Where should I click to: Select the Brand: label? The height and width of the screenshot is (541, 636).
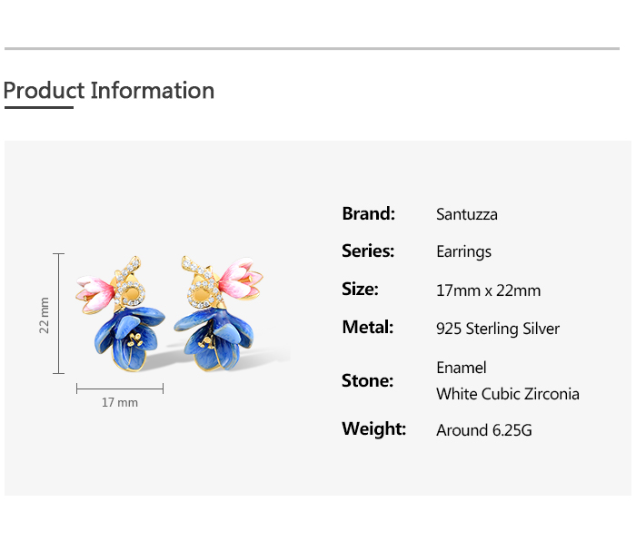368,214
